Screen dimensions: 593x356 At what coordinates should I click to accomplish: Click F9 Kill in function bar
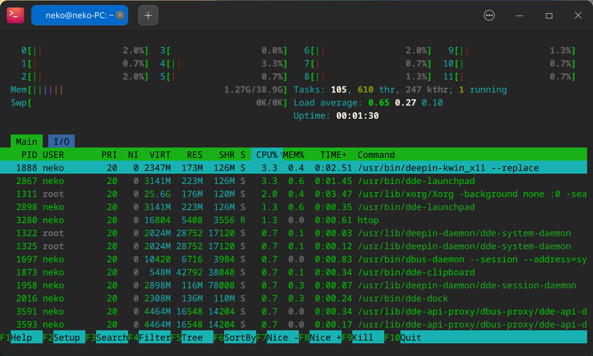point(363,337)
